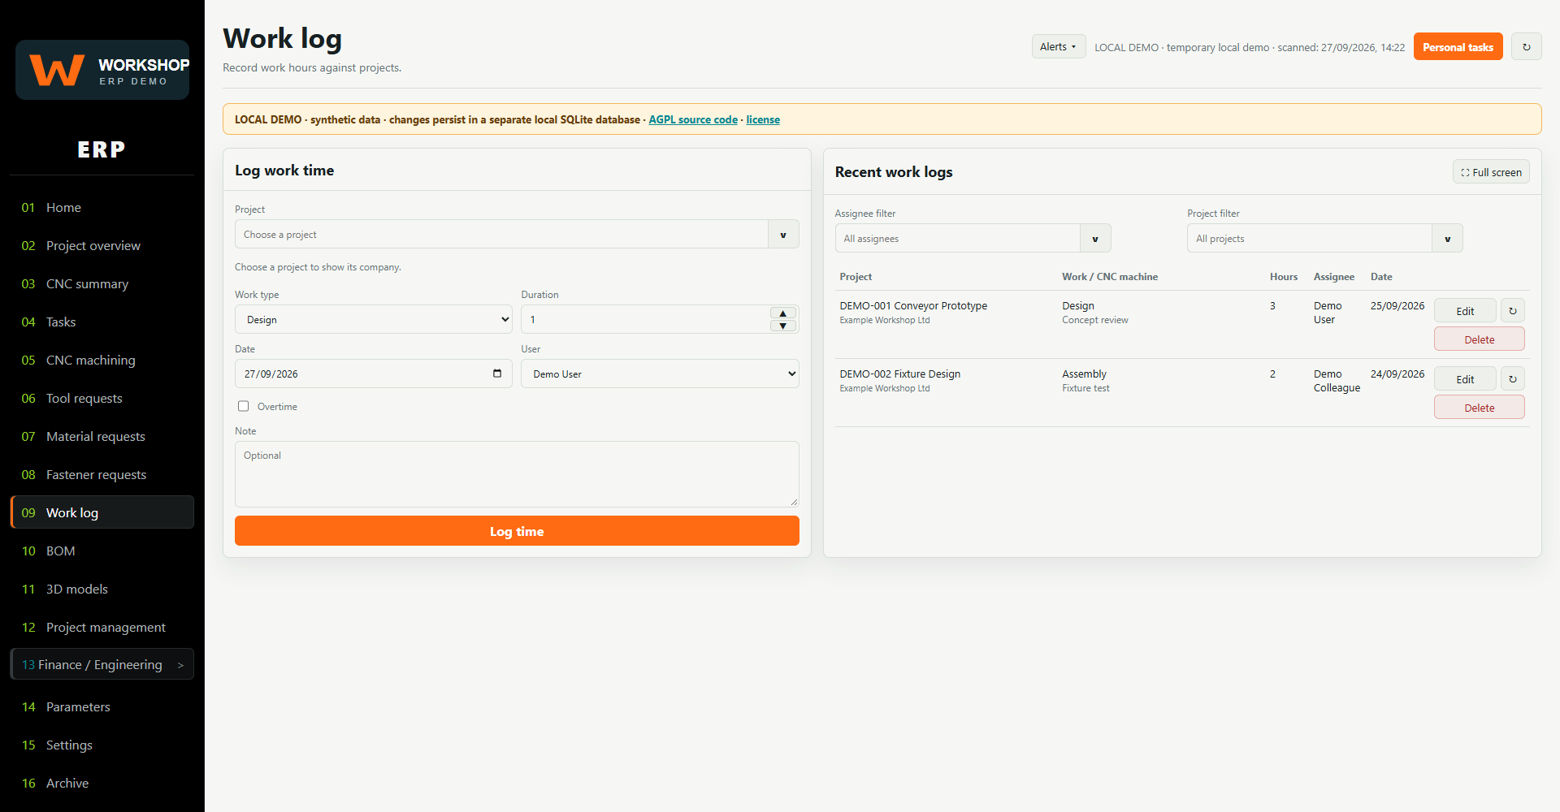Click the Personal tasks button

[x=1458, y=47]
